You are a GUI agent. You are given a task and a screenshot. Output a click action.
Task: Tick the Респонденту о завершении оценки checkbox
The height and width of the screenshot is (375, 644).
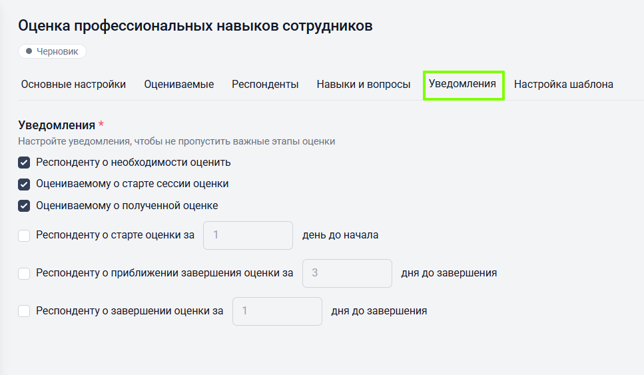tap(24, 311)
